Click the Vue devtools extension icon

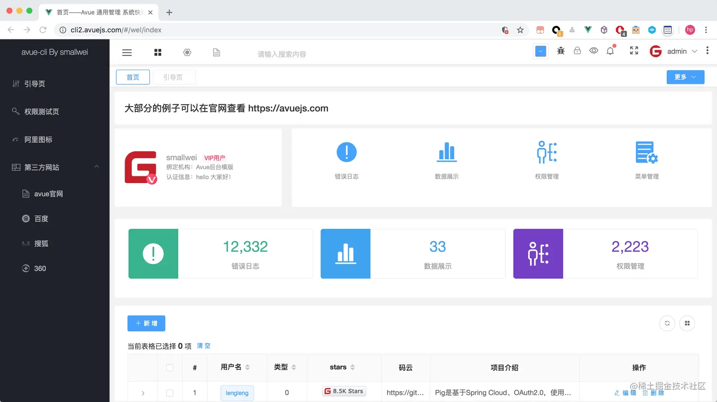point(588,30)
